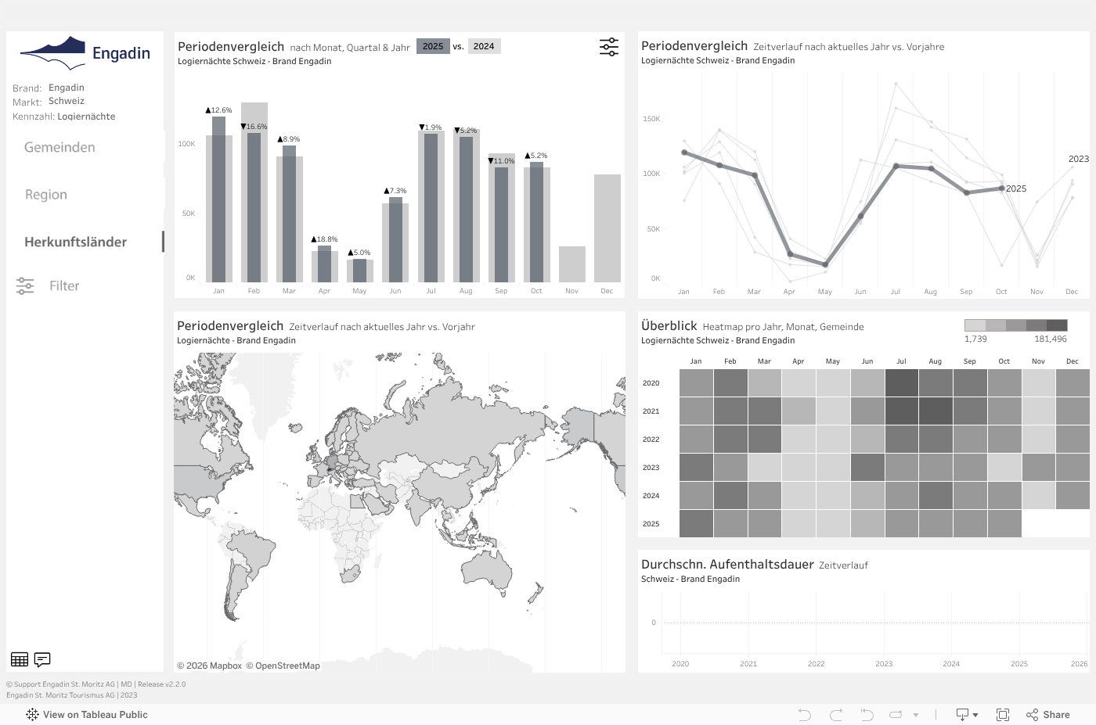This screenshot has width=1096, height=725.
Task: Select the February bar in the bar chart
Action: (254, 207)
